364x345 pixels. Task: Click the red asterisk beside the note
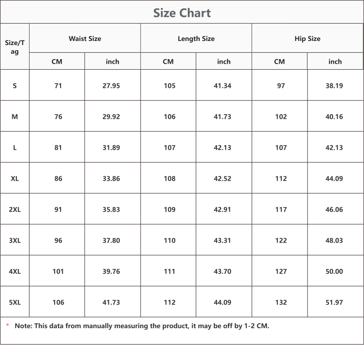click(x=7, y=325)
